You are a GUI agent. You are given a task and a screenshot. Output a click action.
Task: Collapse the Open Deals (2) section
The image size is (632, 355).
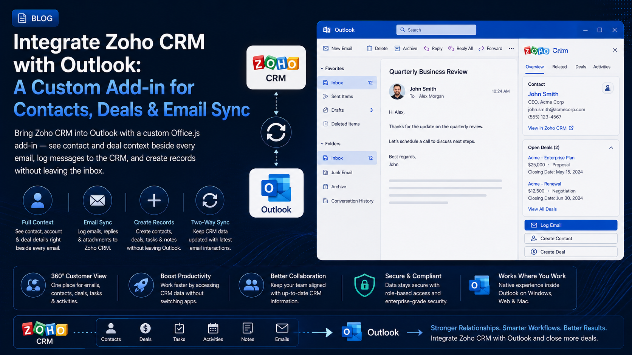tap(611, 148)
